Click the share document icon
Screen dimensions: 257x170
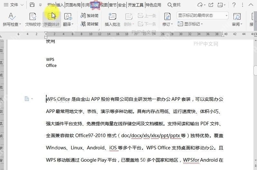211,5
